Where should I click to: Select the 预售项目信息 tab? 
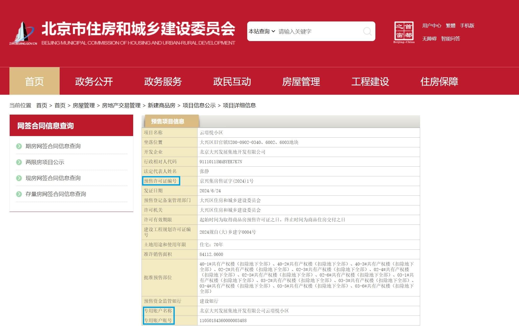click(x=168, y=121)
